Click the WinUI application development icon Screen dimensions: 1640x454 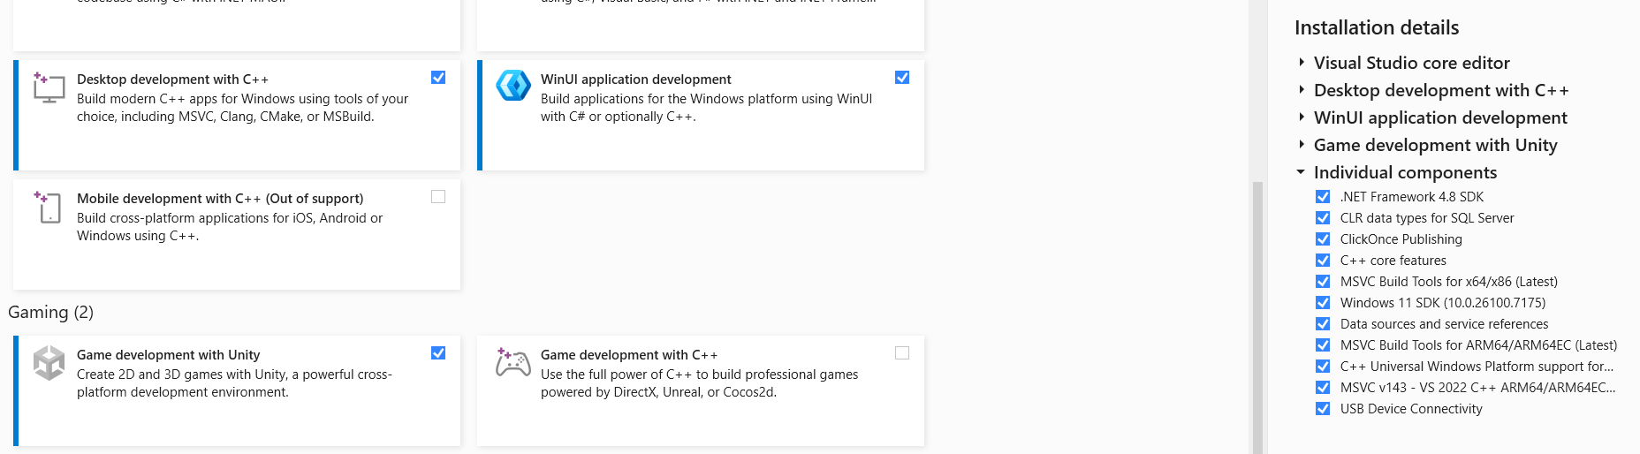click(x=512, y=86)
